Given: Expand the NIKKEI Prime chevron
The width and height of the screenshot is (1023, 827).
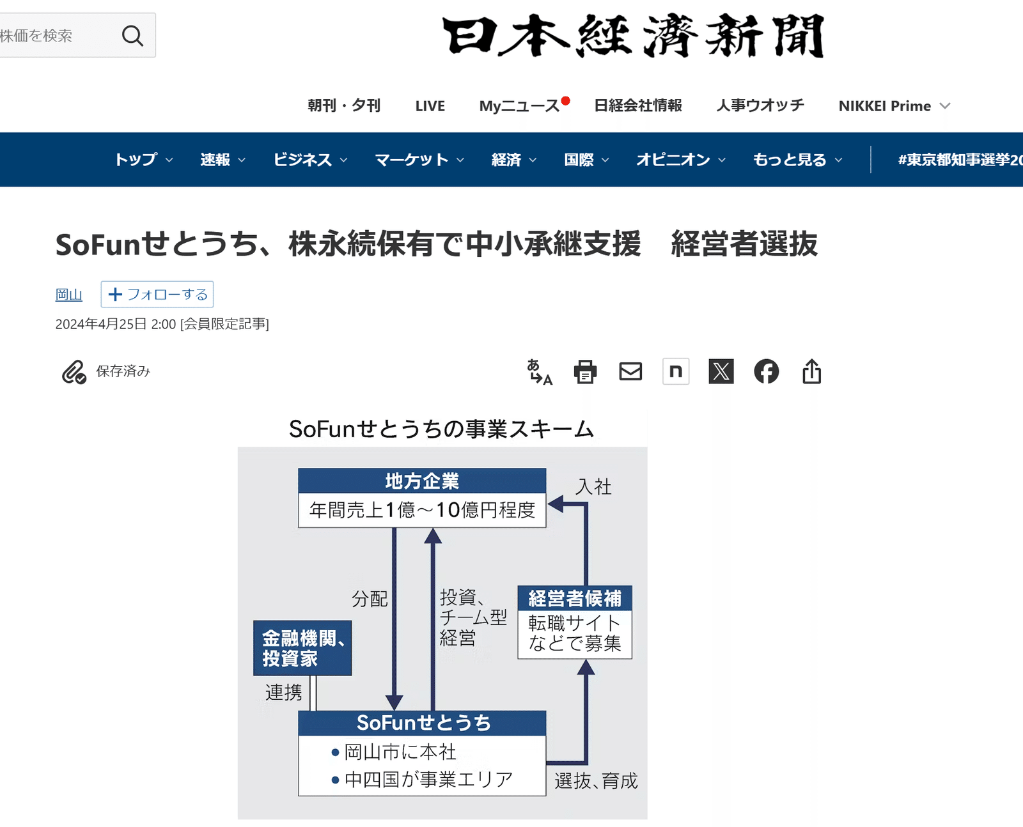Looking at the screenshot, I should tap(946, 105).
